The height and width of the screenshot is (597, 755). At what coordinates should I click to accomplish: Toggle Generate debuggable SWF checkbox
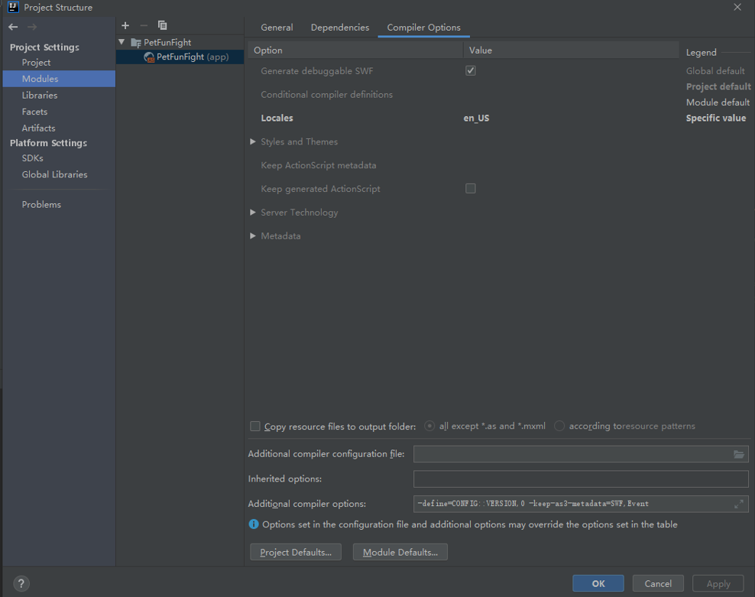(471, 71)
